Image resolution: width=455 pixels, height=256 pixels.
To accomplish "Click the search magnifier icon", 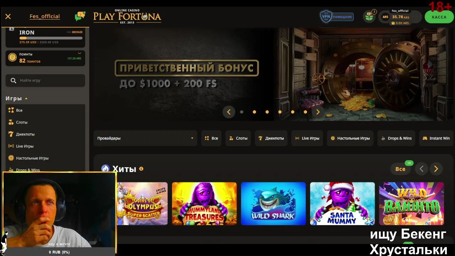I will click(x=14, y=80).
